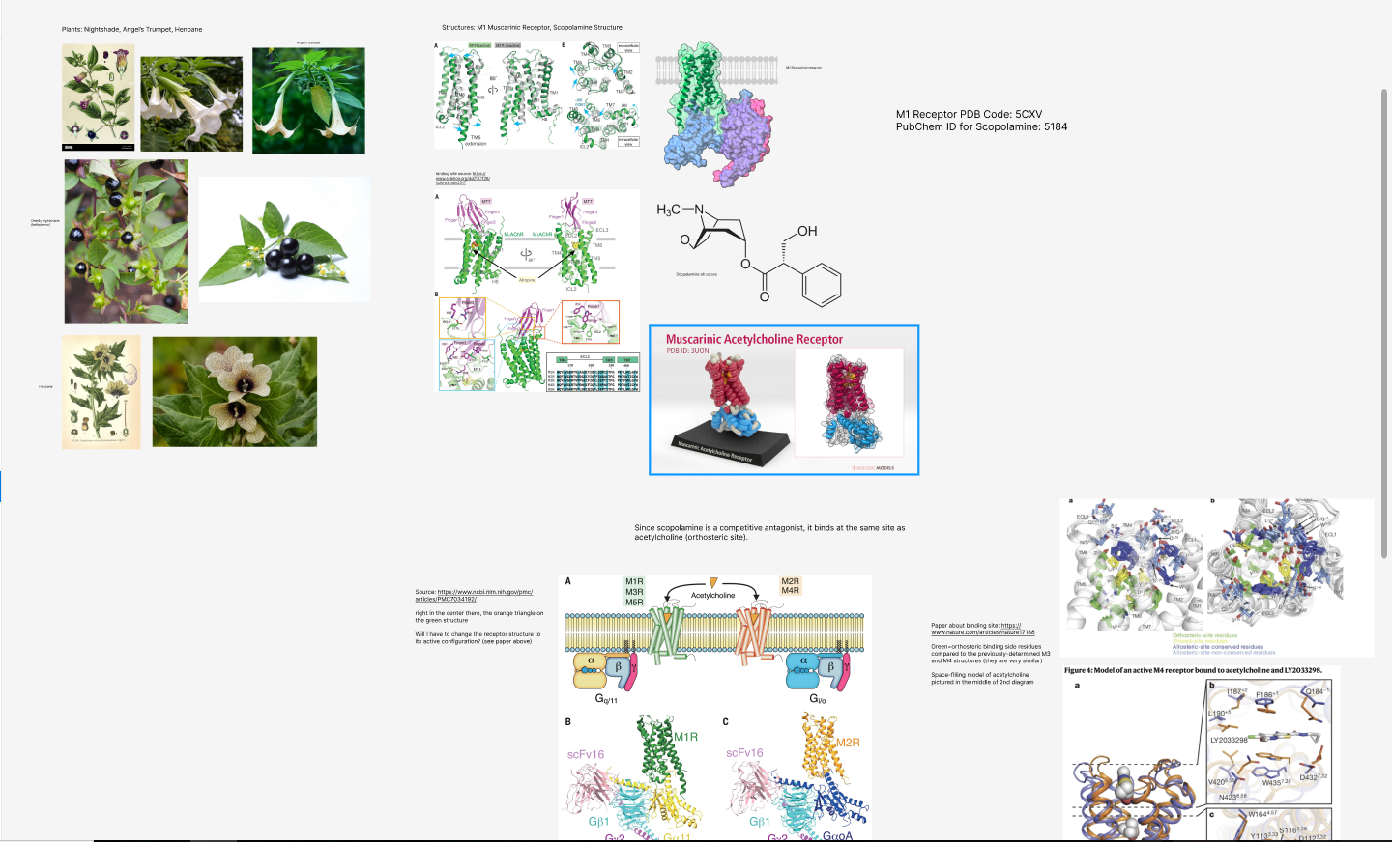
Task: Select the competitive antagonist note about scopolamine
Action: (769, 532)
